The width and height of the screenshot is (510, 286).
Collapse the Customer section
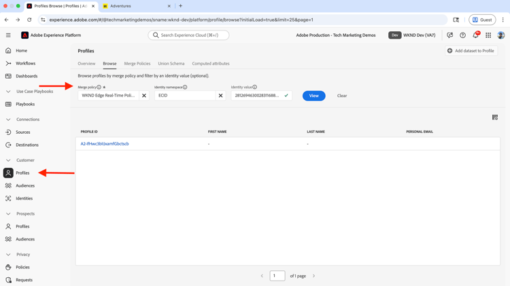(x=8, y=160)
